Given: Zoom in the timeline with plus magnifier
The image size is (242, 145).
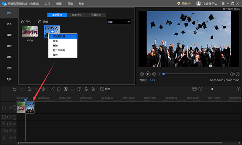Looking at the screenshot, I should pyautogui.click(x=238, y=89).
